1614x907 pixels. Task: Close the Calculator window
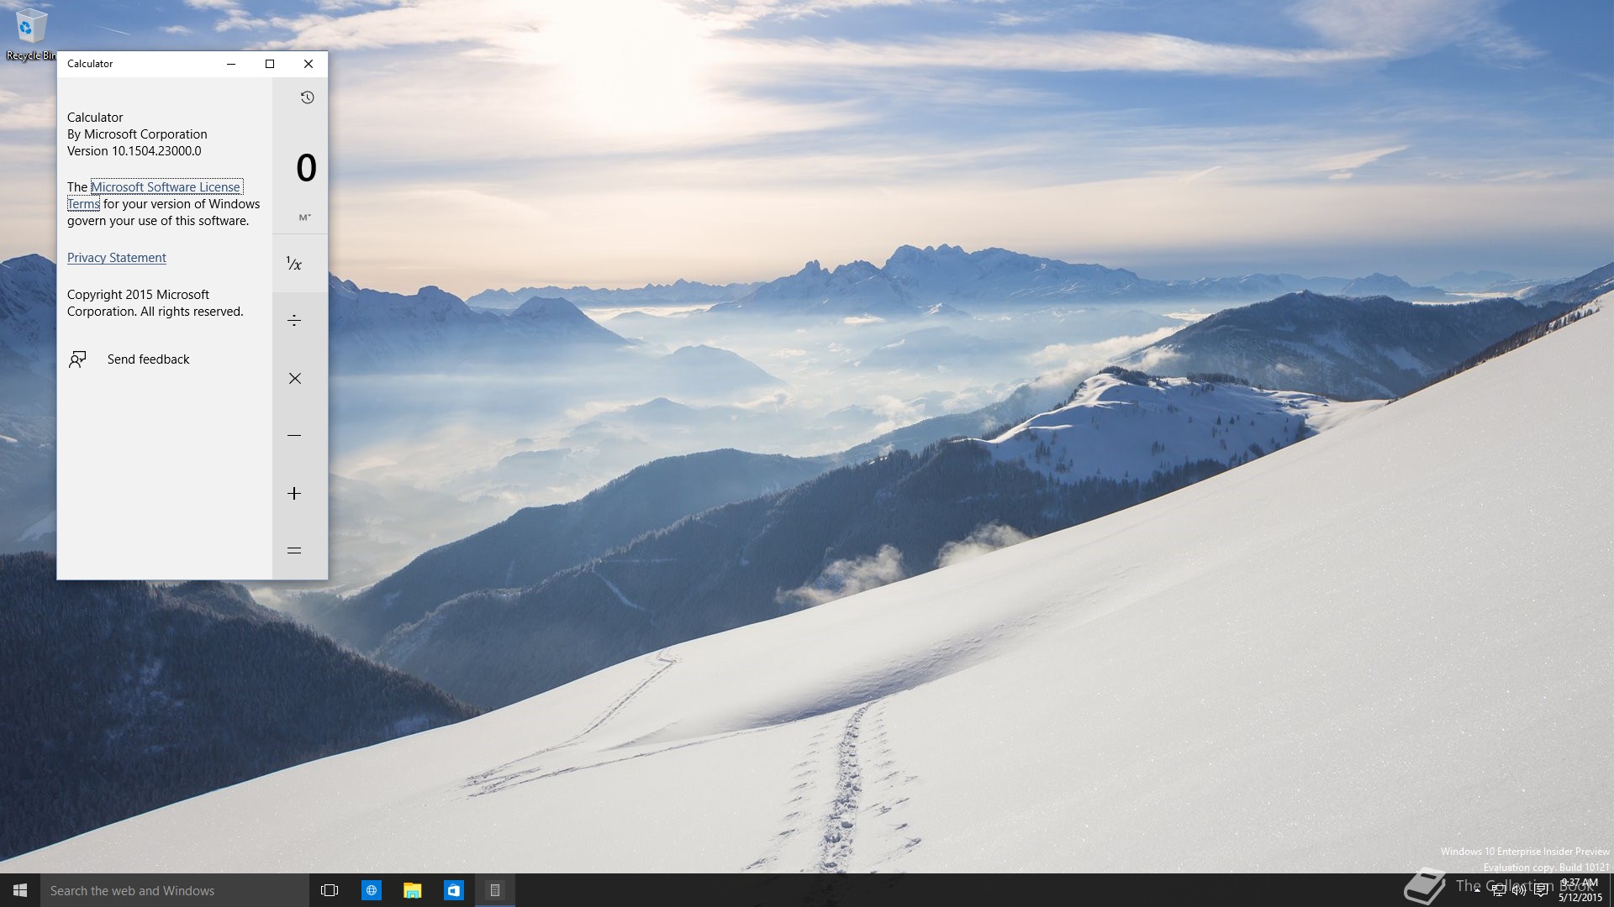[309, 64]
